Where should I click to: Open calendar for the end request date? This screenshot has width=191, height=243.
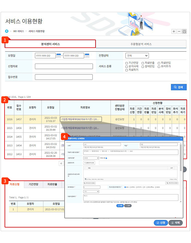[87, 56]
